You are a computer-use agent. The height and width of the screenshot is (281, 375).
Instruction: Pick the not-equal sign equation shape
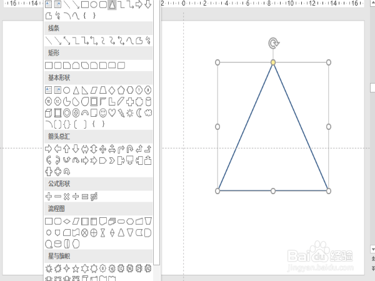tap(94, 197)
